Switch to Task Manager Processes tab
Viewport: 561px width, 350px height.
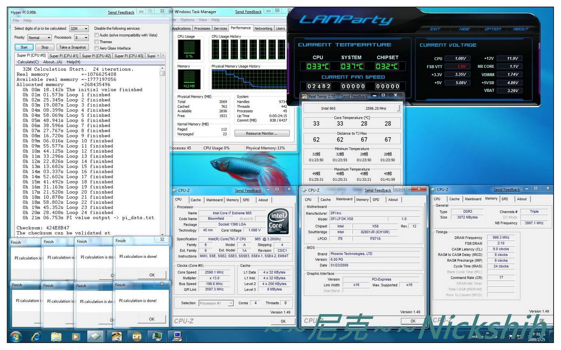click(x=202, y=28)
